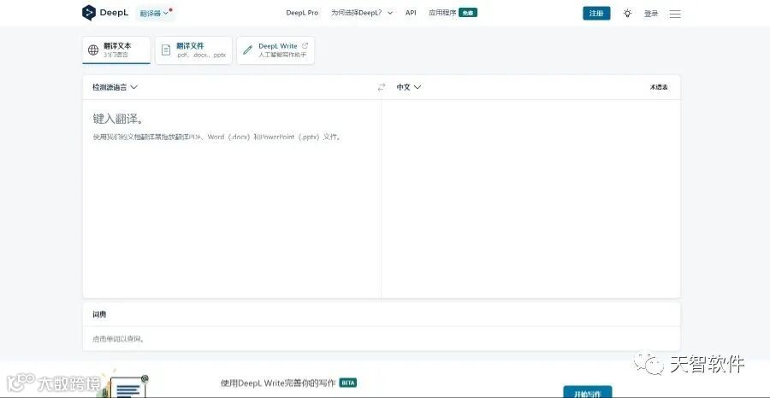Image resolution: width=770 pixels, height=398 pixels.
Task: Click the DeepL logo icon
Action: (88, 13)
